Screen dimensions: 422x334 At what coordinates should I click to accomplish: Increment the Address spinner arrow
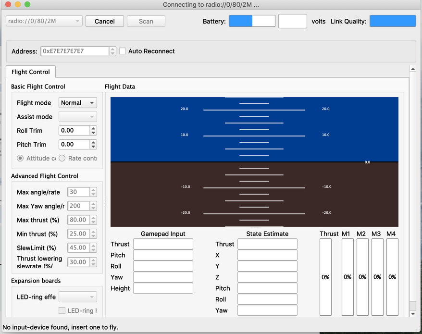(x=112, y=49)
